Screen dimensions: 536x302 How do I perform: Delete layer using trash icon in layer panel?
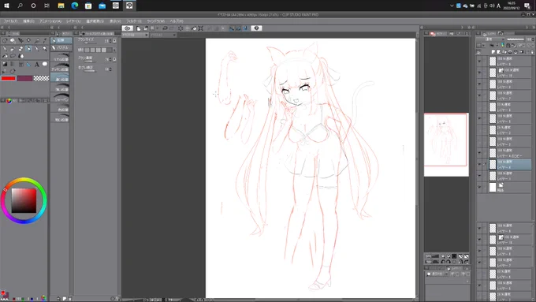click(532, 52)
